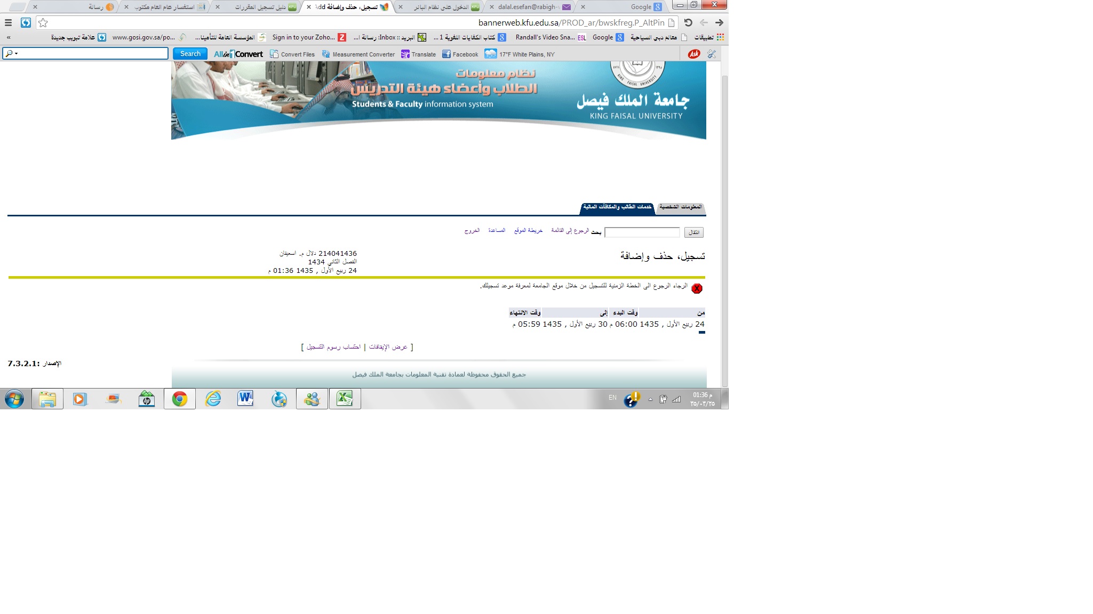Close the active تسجيل، حذف وإضافة tab
The image size is (1093, 614).
pyautogui.click(x=308, y=7)
